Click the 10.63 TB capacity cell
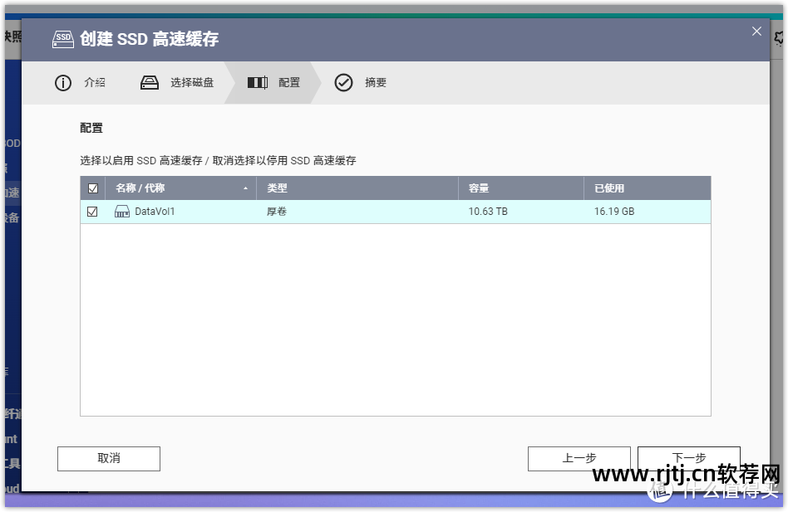This screenshot has width=788, height=512. [488, 212]
